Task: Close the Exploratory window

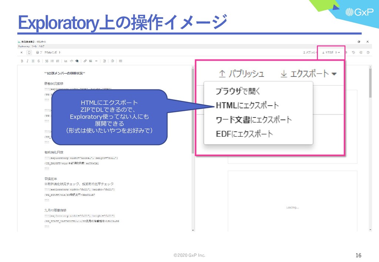Action: (368, 42)
